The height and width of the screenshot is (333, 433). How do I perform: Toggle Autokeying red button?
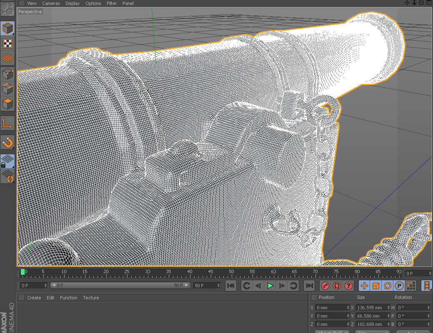click(x=337, y=286)
